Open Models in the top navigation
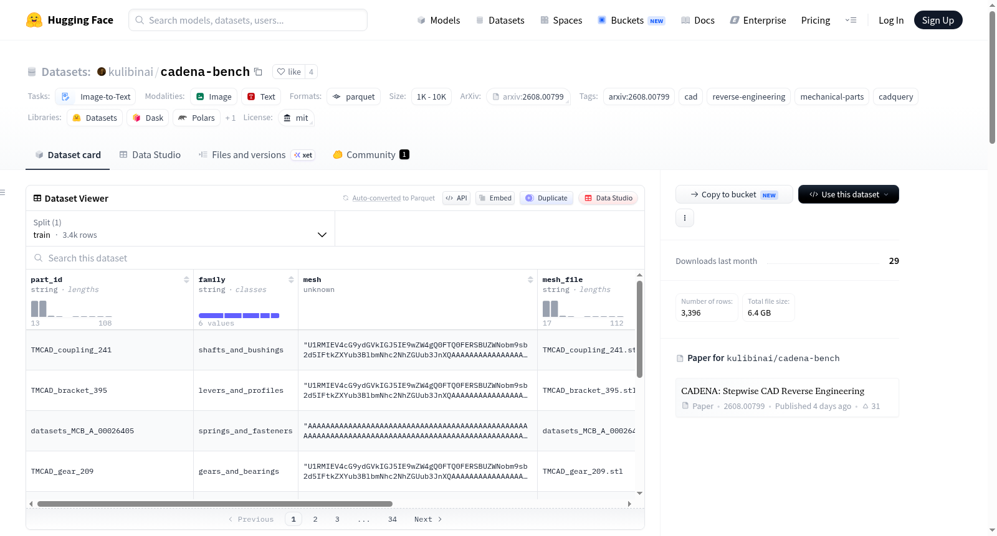Viewport: 997px width, 536px height. coord(439,20)
